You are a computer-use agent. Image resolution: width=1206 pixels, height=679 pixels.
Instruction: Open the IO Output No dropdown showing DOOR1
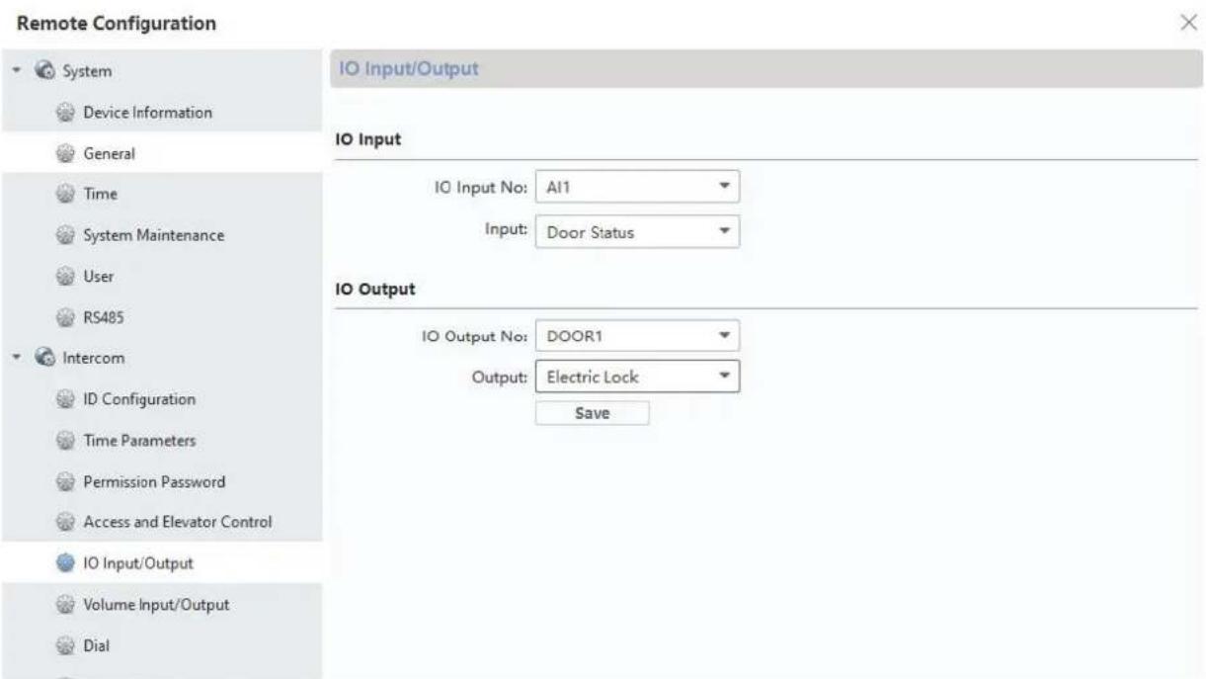637,334
